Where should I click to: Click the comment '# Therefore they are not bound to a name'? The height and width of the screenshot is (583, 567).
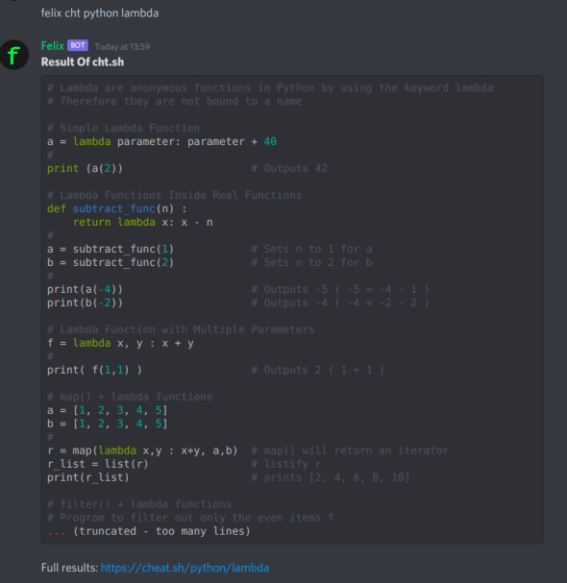[175, 102]
